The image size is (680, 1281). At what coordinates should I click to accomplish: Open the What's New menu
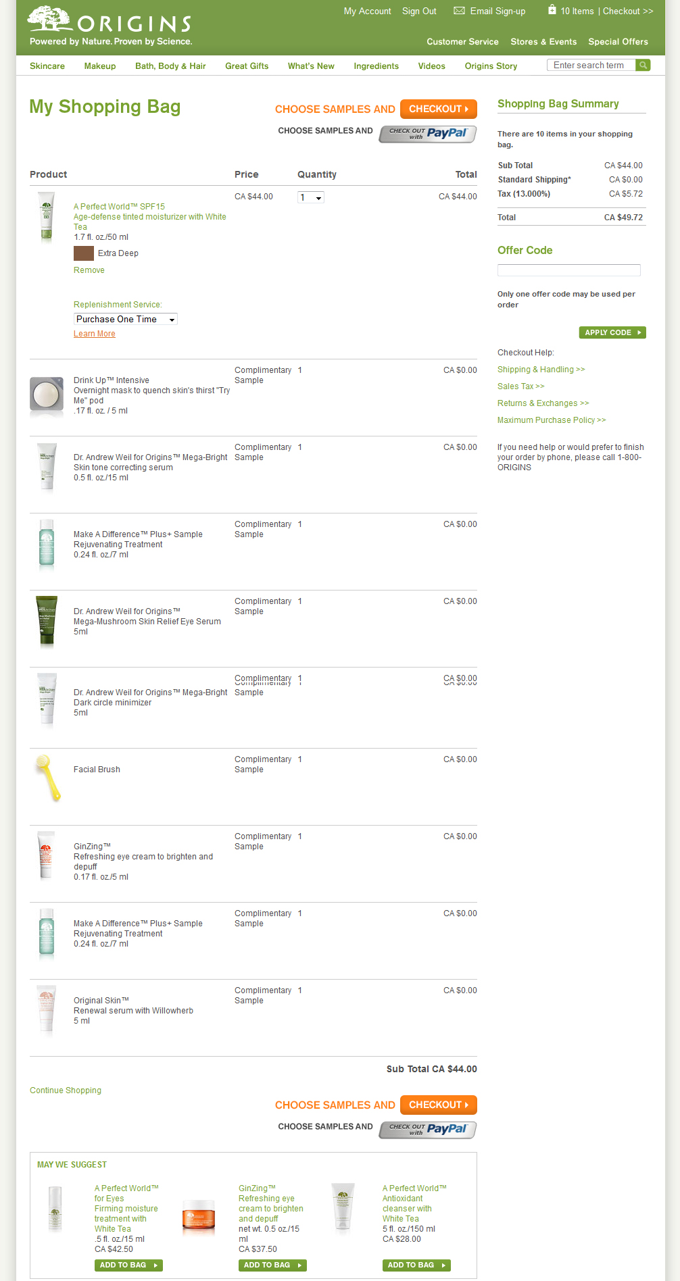(311, 66)
